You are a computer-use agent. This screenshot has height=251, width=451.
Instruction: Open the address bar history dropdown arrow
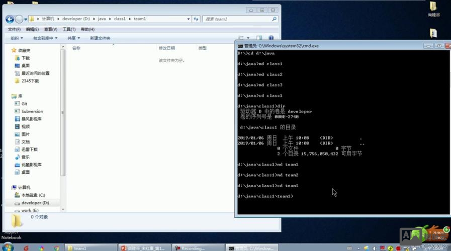click(x=189, y=19)
